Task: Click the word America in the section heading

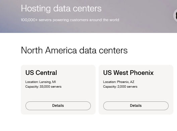Action: click(61, 50)
